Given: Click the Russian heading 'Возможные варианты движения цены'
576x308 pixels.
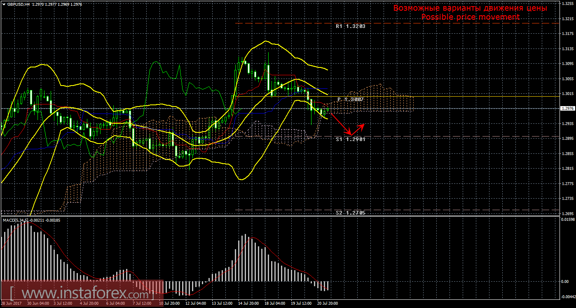Looking at the screenshot, I should point(470,8).
